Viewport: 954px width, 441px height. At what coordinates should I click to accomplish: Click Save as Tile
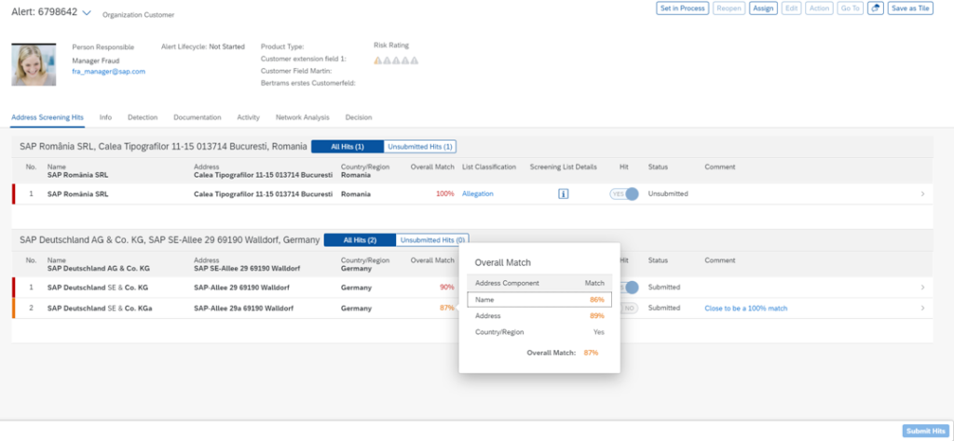(910, 8)
